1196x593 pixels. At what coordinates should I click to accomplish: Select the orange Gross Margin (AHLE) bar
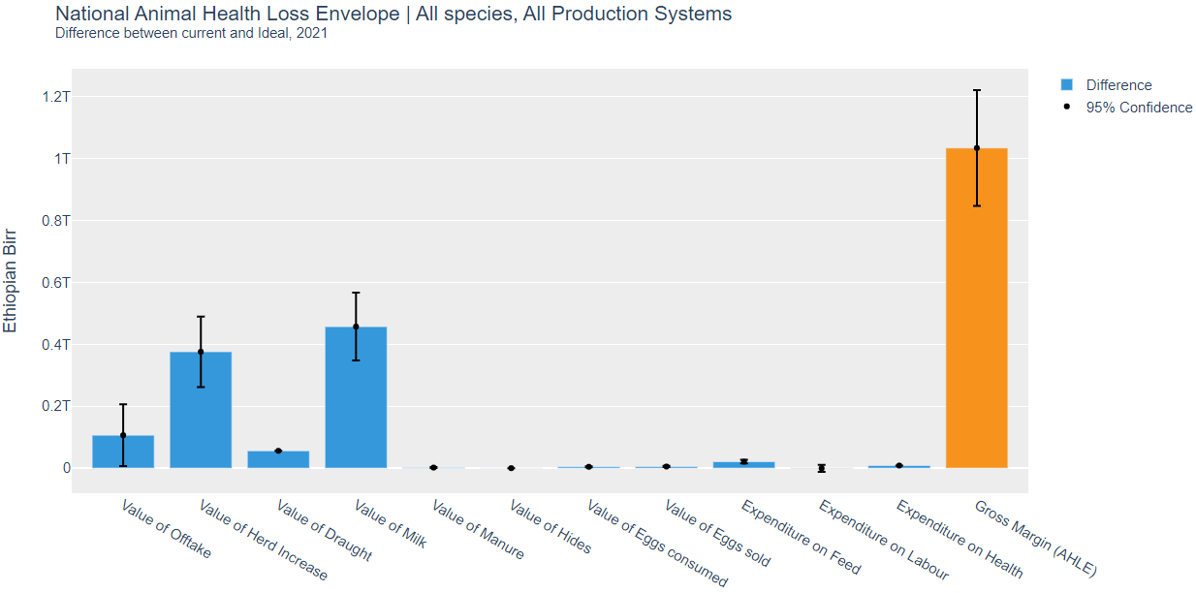[976, 308]
